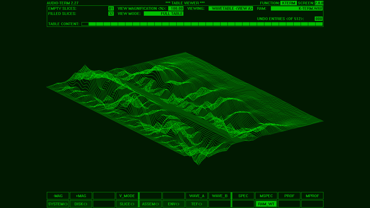Click the Filled Slices value 32
Image resolution: width=370 pixels, height=208 pixels.
(111, 14)
